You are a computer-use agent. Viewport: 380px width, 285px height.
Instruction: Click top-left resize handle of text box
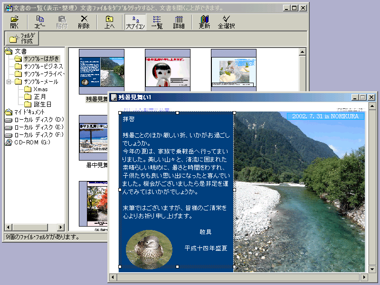(120, 113)
